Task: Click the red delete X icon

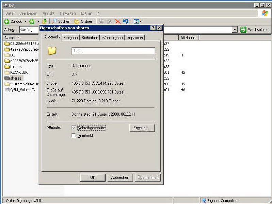Action: [x=118, y=21]
